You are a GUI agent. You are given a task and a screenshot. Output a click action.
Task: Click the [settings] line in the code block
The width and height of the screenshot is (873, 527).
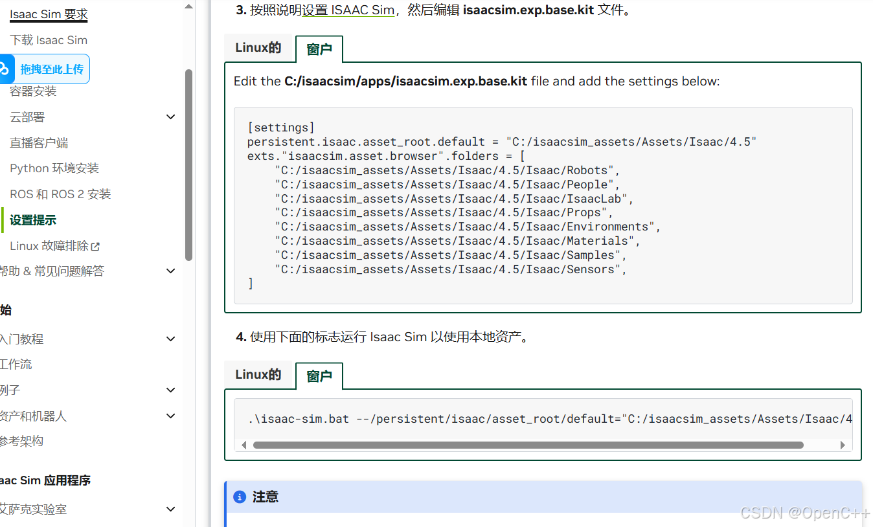click(x=281, y=128)
